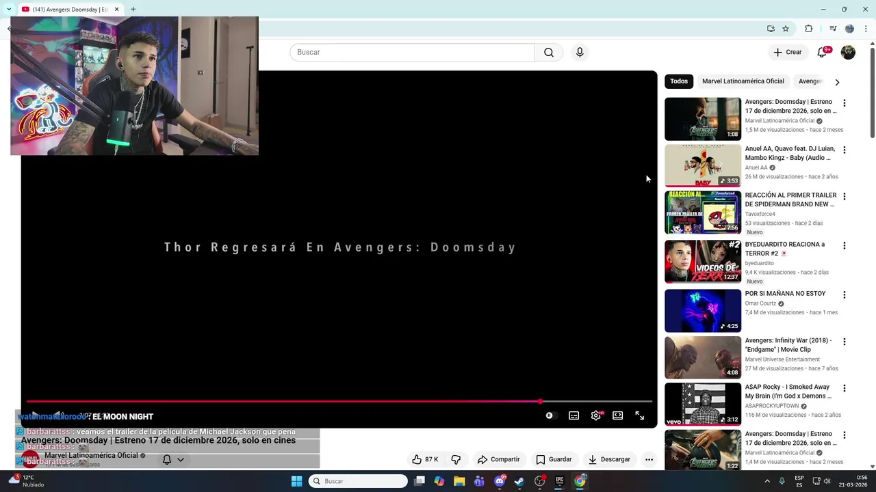
Task: Select Marvel Latinoamérica Oficial filter chip
Action: [x=743, y=81]
